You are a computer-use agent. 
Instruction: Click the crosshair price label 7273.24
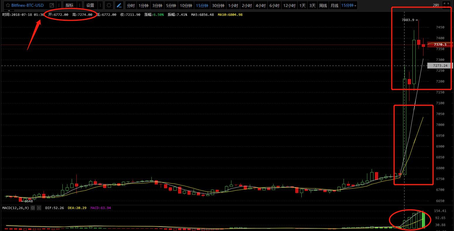click(440, 66)
